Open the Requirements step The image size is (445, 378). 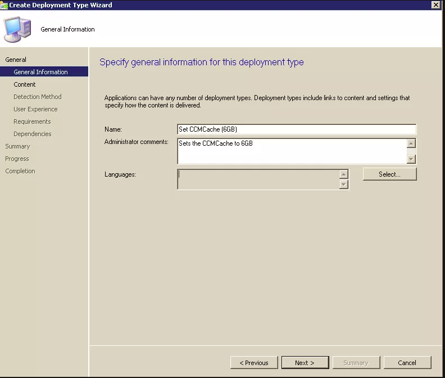[x=32, y=121]
